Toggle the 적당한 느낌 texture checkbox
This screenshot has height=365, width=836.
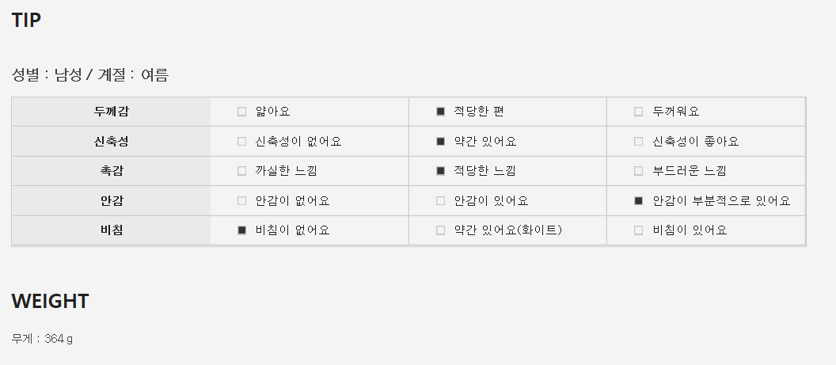tap(441, 171)
